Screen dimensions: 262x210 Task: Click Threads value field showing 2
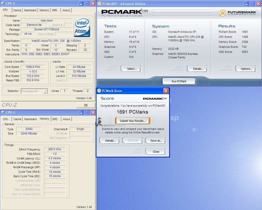pyautogui.click(x=88, y=91)
